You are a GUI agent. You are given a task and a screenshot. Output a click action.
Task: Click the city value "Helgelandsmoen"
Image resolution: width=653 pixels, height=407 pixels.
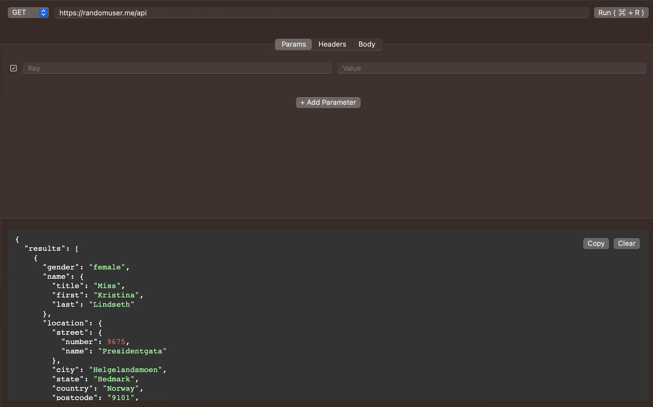(125, 370)
